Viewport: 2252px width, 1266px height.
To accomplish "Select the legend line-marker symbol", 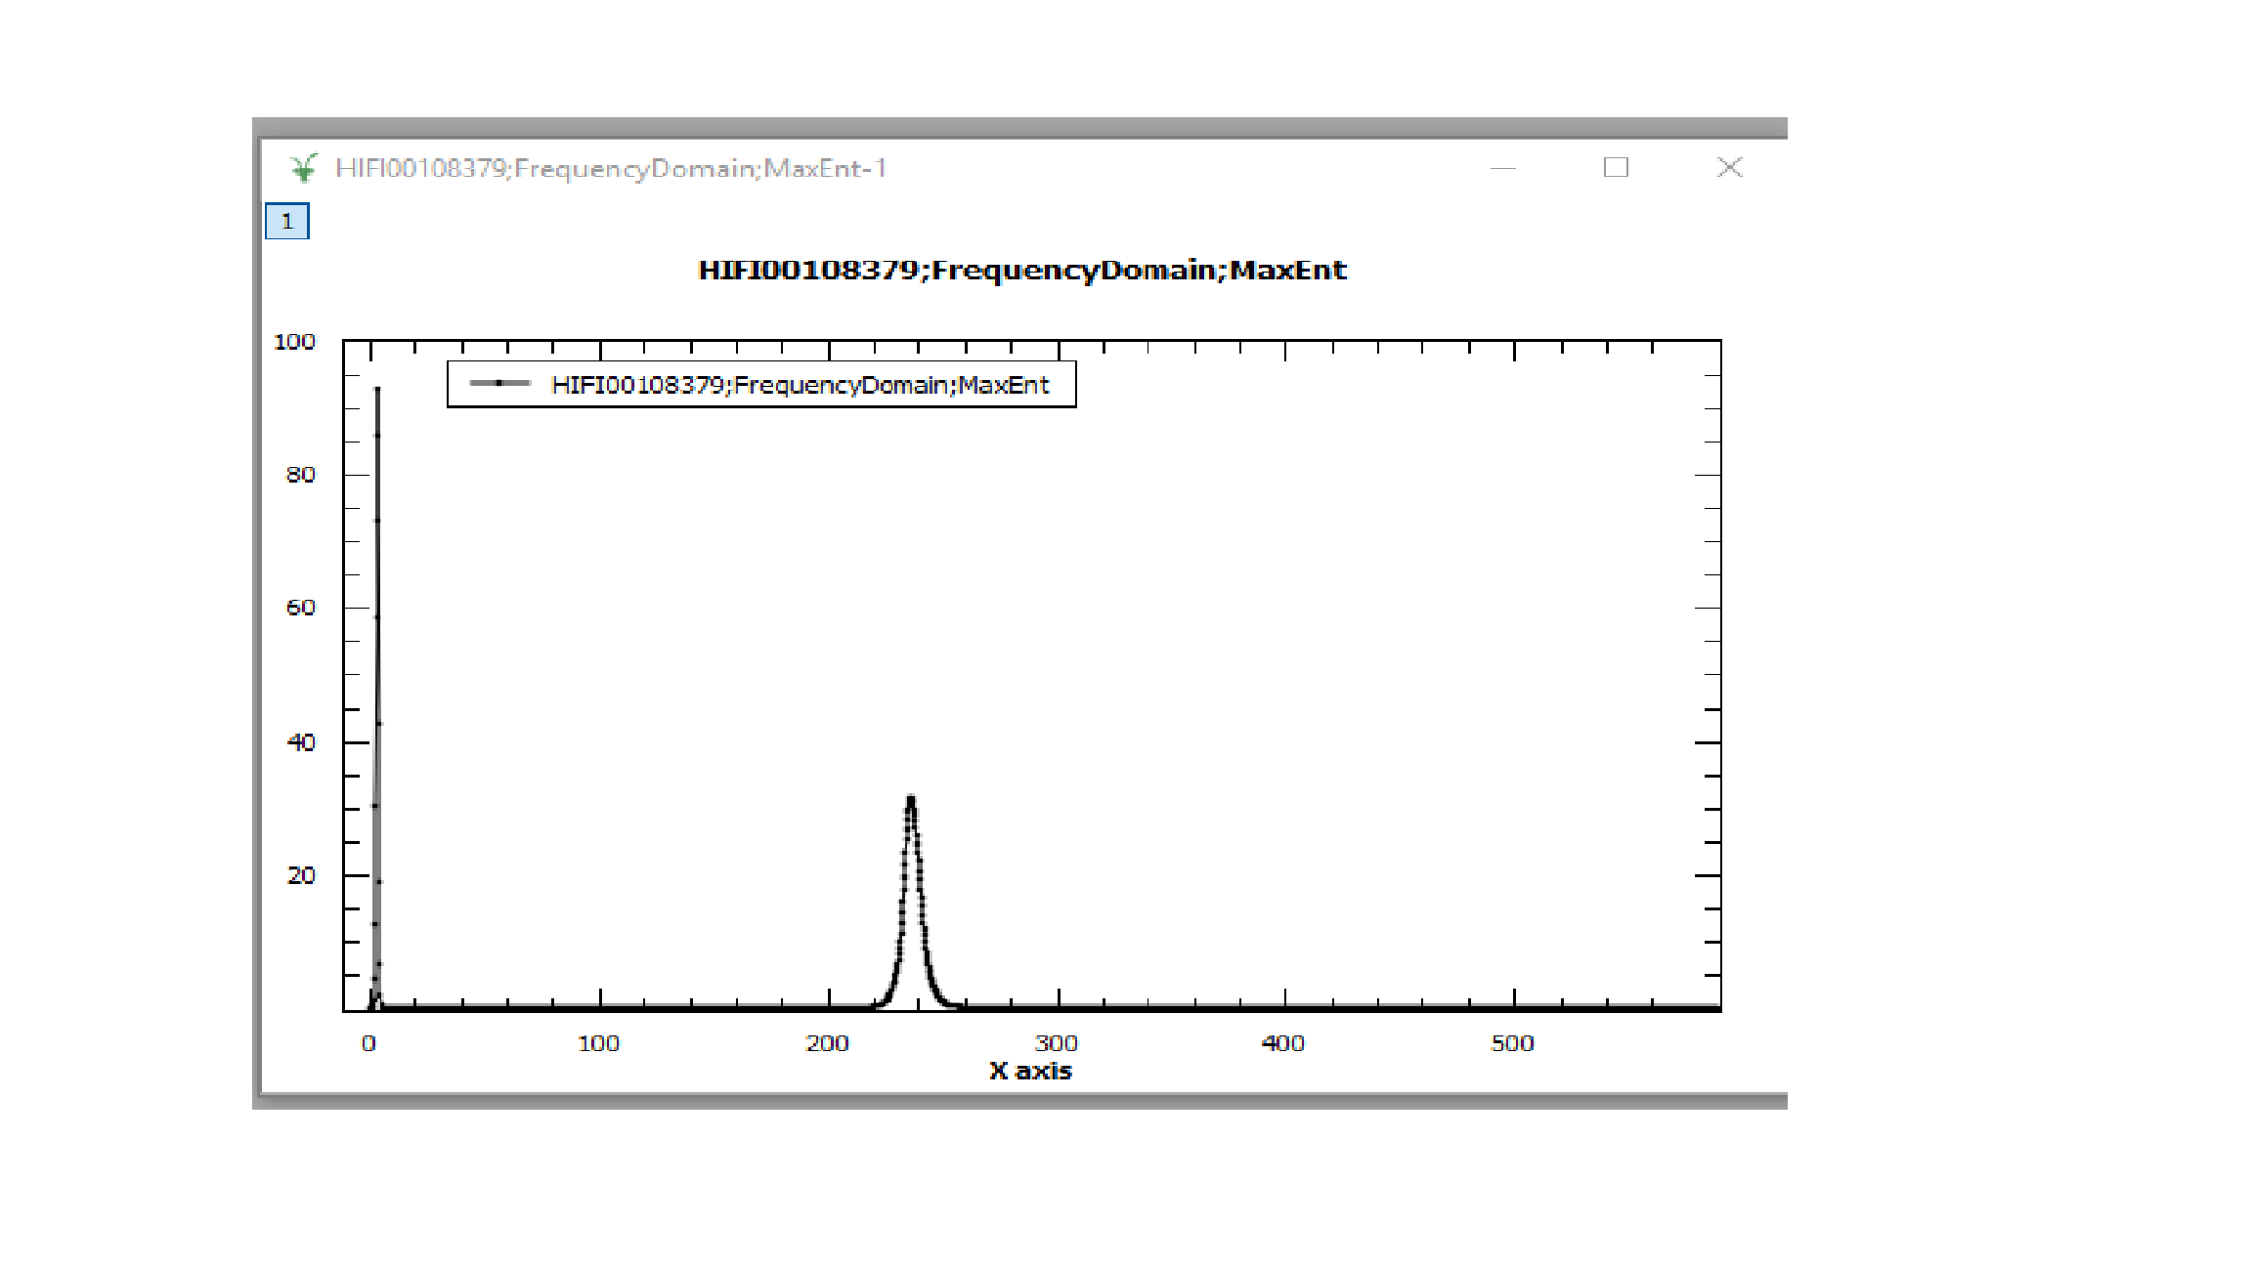I will (498, 385).
